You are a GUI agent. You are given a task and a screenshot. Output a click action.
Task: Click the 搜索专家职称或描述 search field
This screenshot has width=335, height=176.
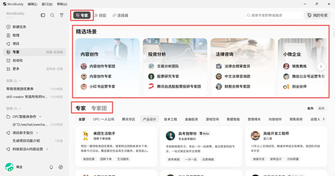[x=273, y=15]
